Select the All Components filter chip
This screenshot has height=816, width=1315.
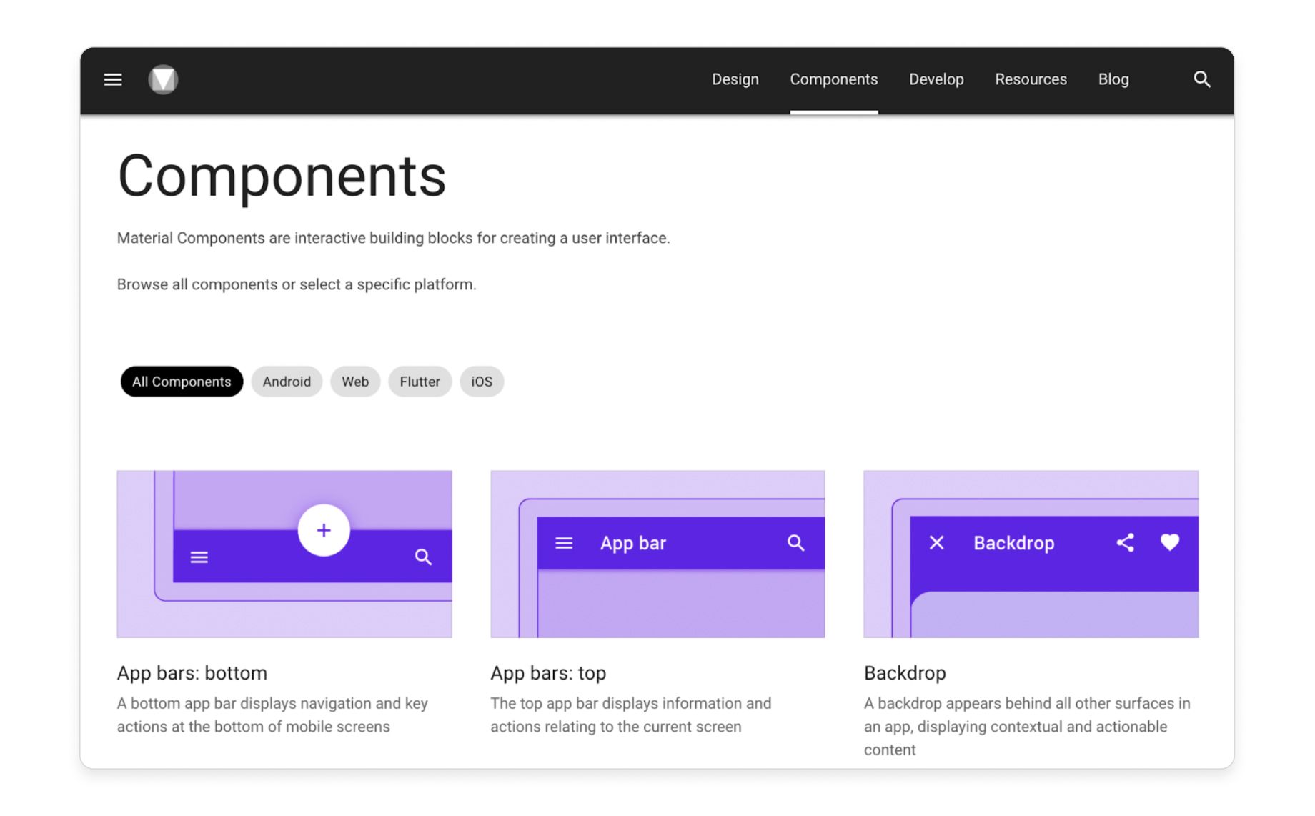coord(182,382)
